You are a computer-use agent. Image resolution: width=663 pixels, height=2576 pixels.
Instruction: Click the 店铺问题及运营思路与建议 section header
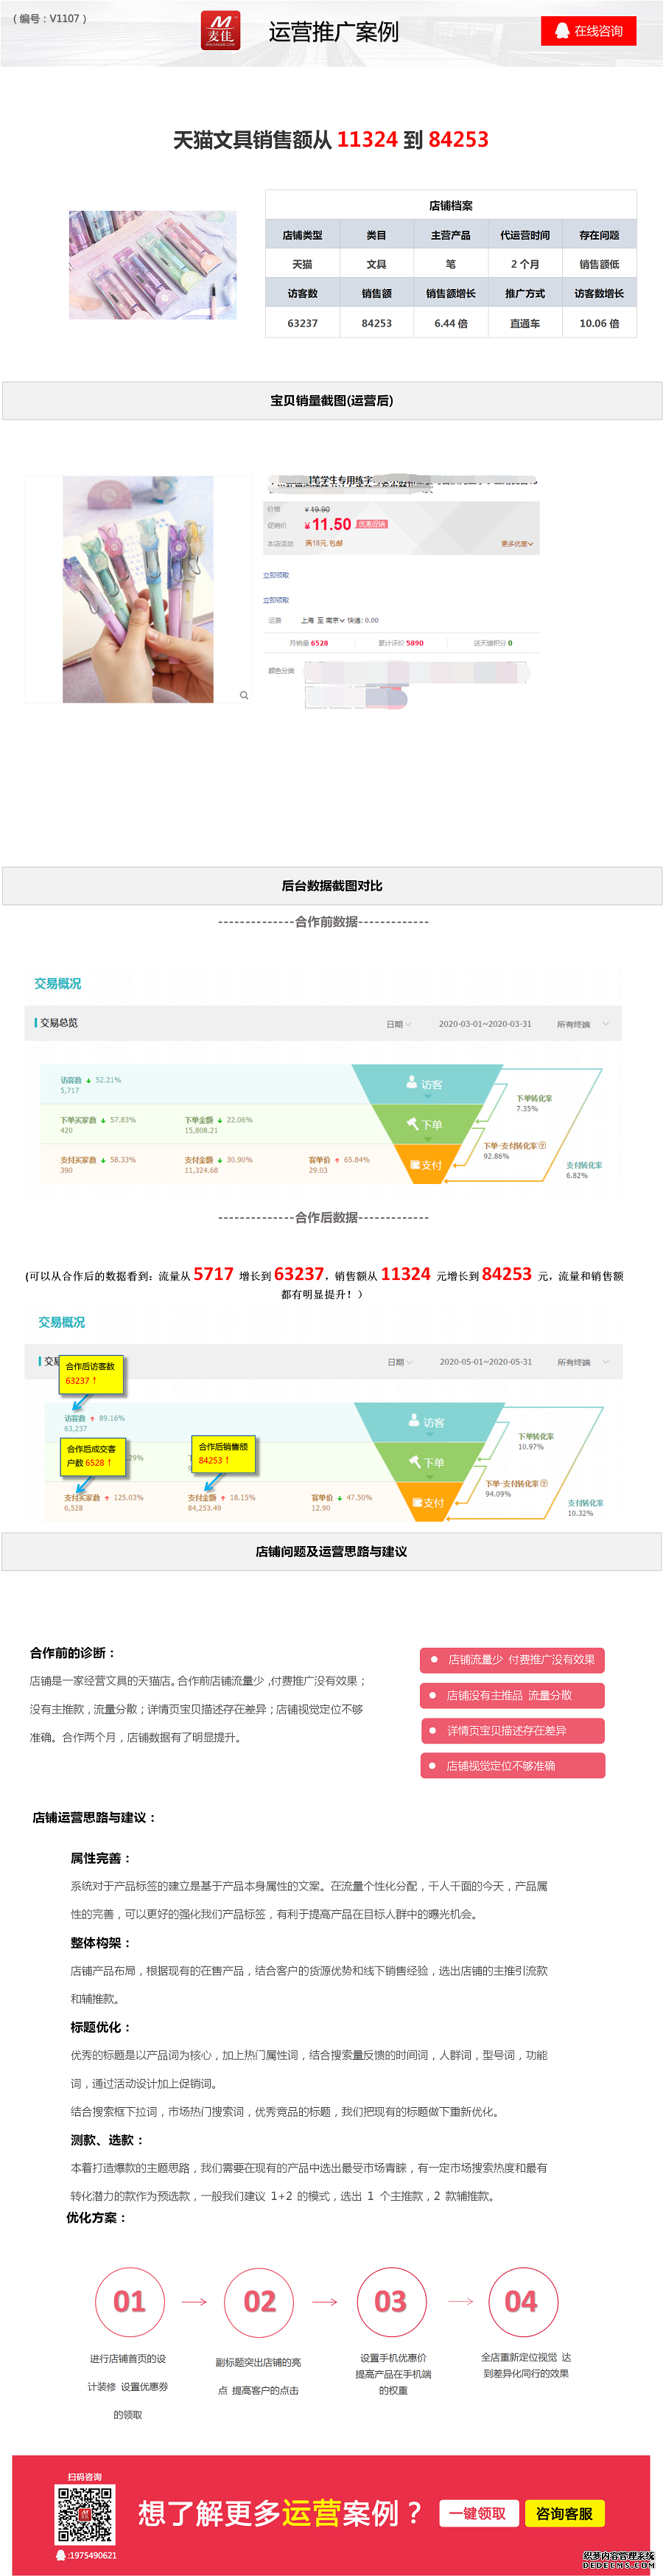pos(331,1552)
